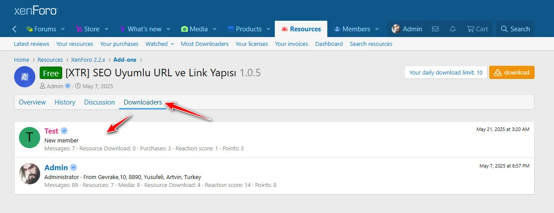Open the Admin account menu
554x213 pixels.
pos(407,29)
